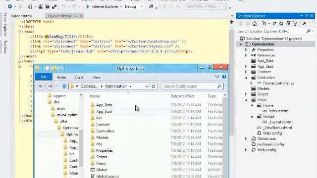Click the Undo toolbar icon

point(63,6)
